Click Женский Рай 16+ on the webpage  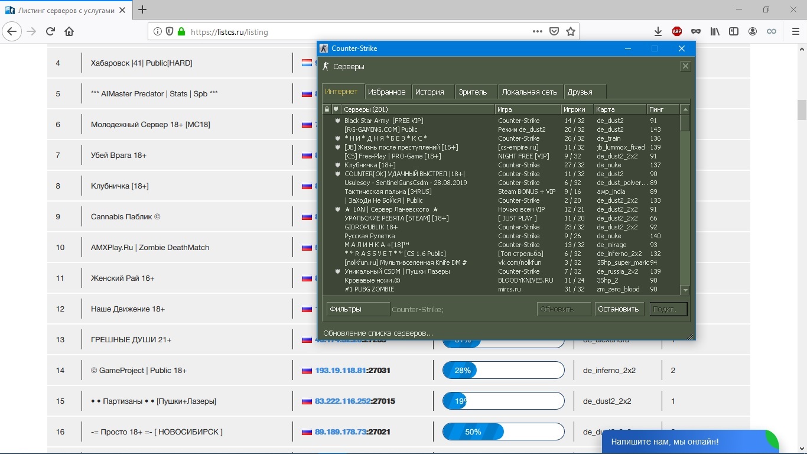tap(123, 278)
